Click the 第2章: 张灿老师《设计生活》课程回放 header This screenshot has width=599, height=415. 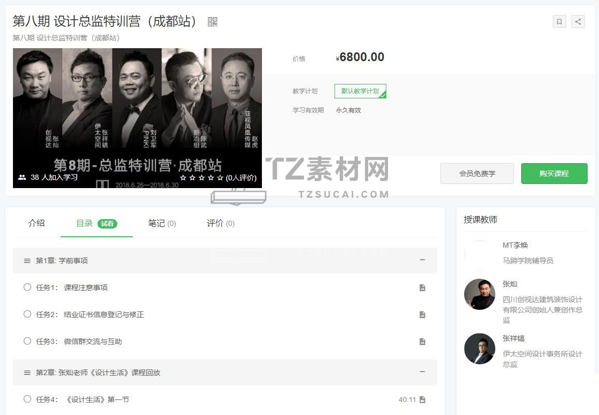(225, 372)
